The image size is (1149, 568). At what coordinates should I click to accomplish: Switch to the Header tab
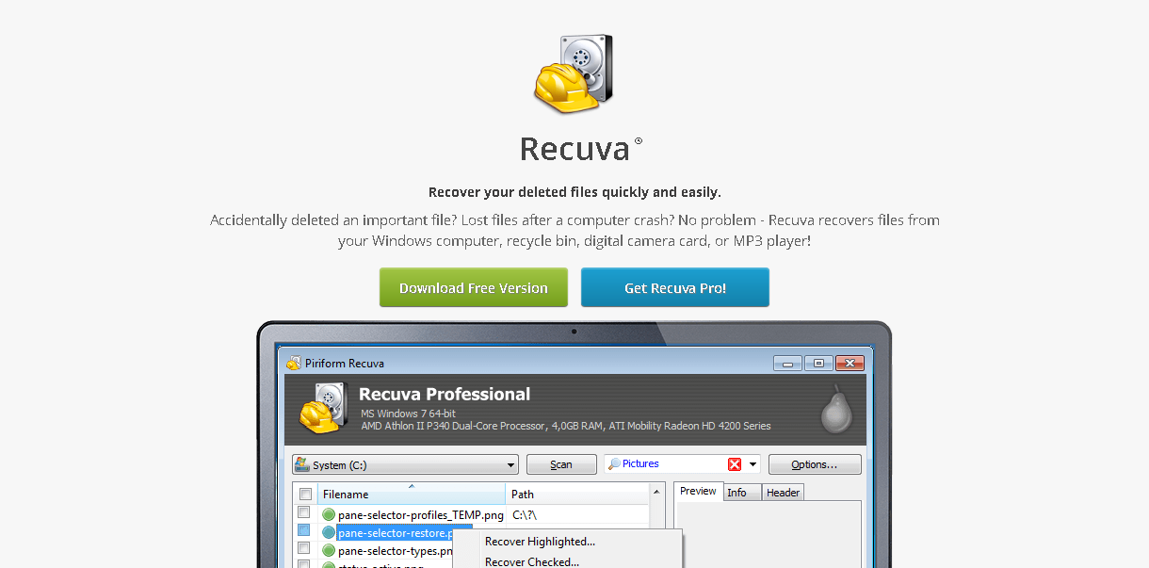pyautogui.click(x=783, y=493)
